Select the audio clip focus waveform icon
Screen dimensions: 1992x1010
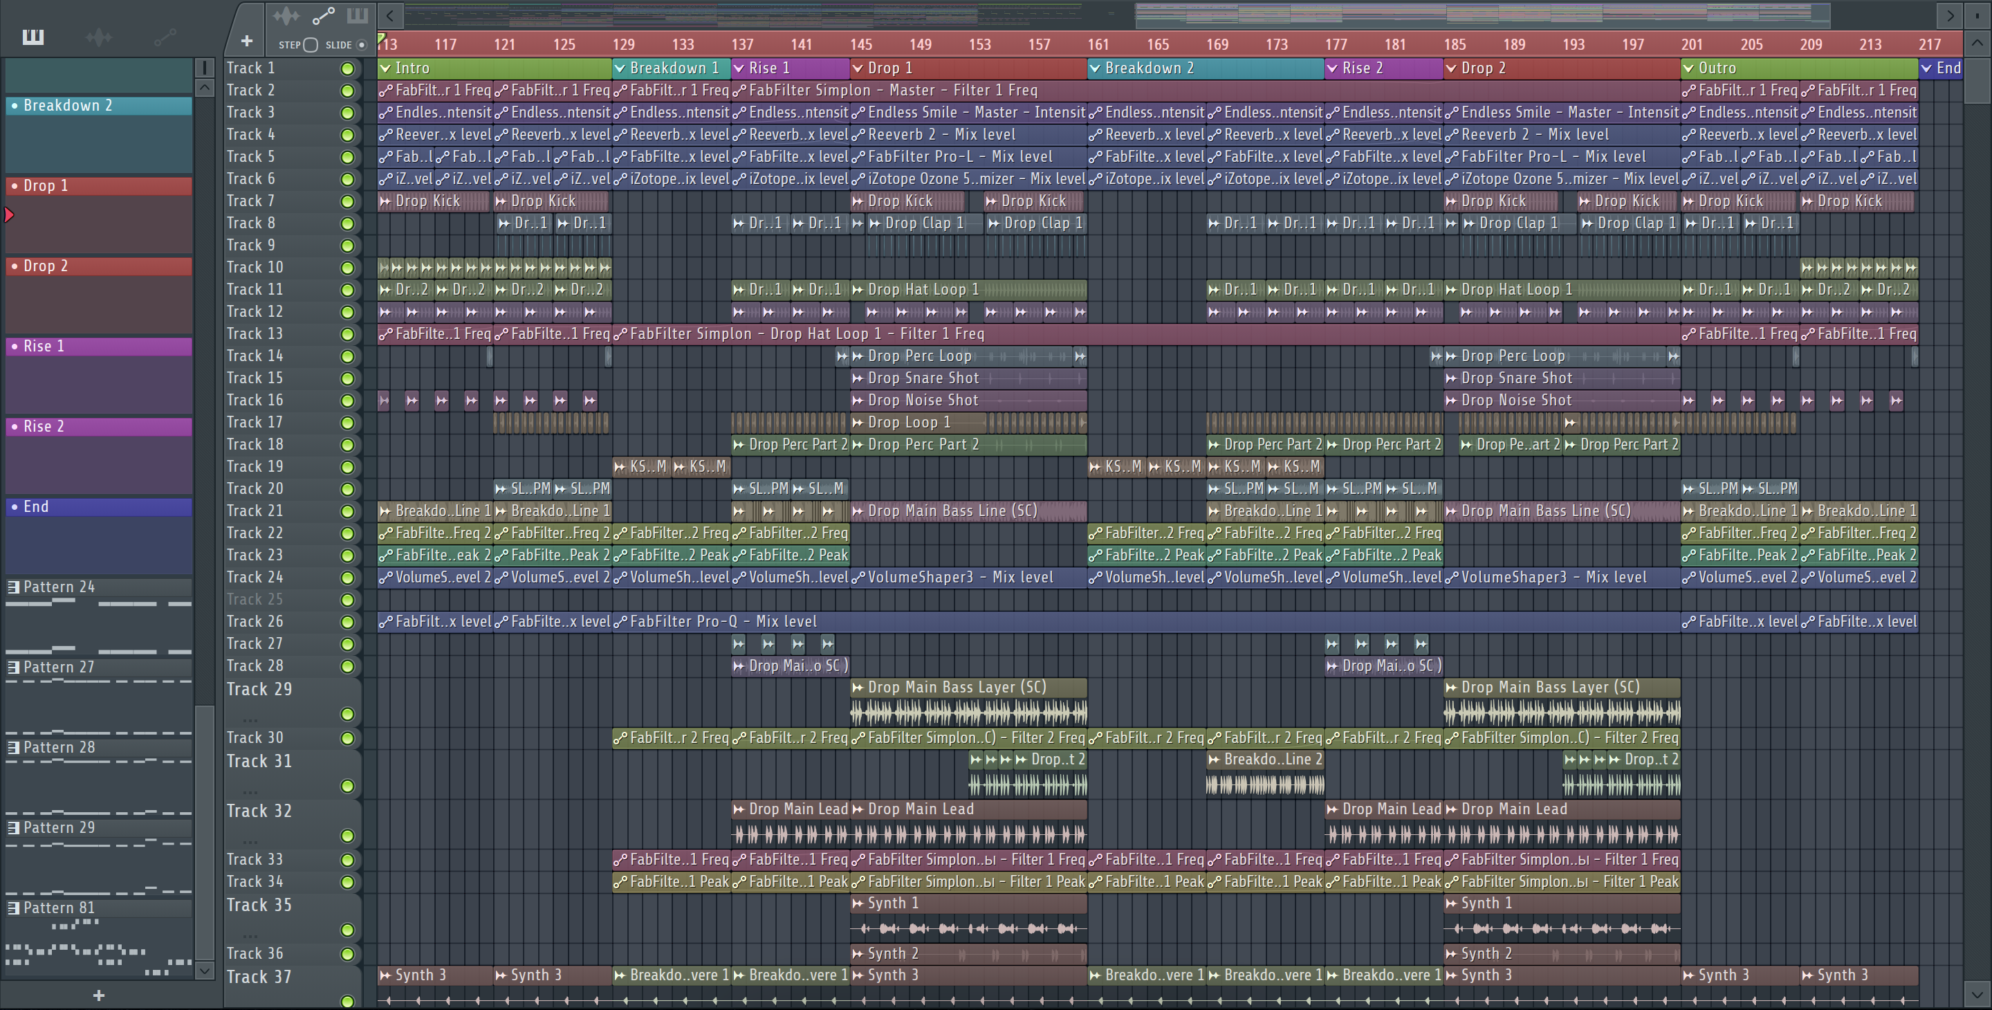(286, 15)
